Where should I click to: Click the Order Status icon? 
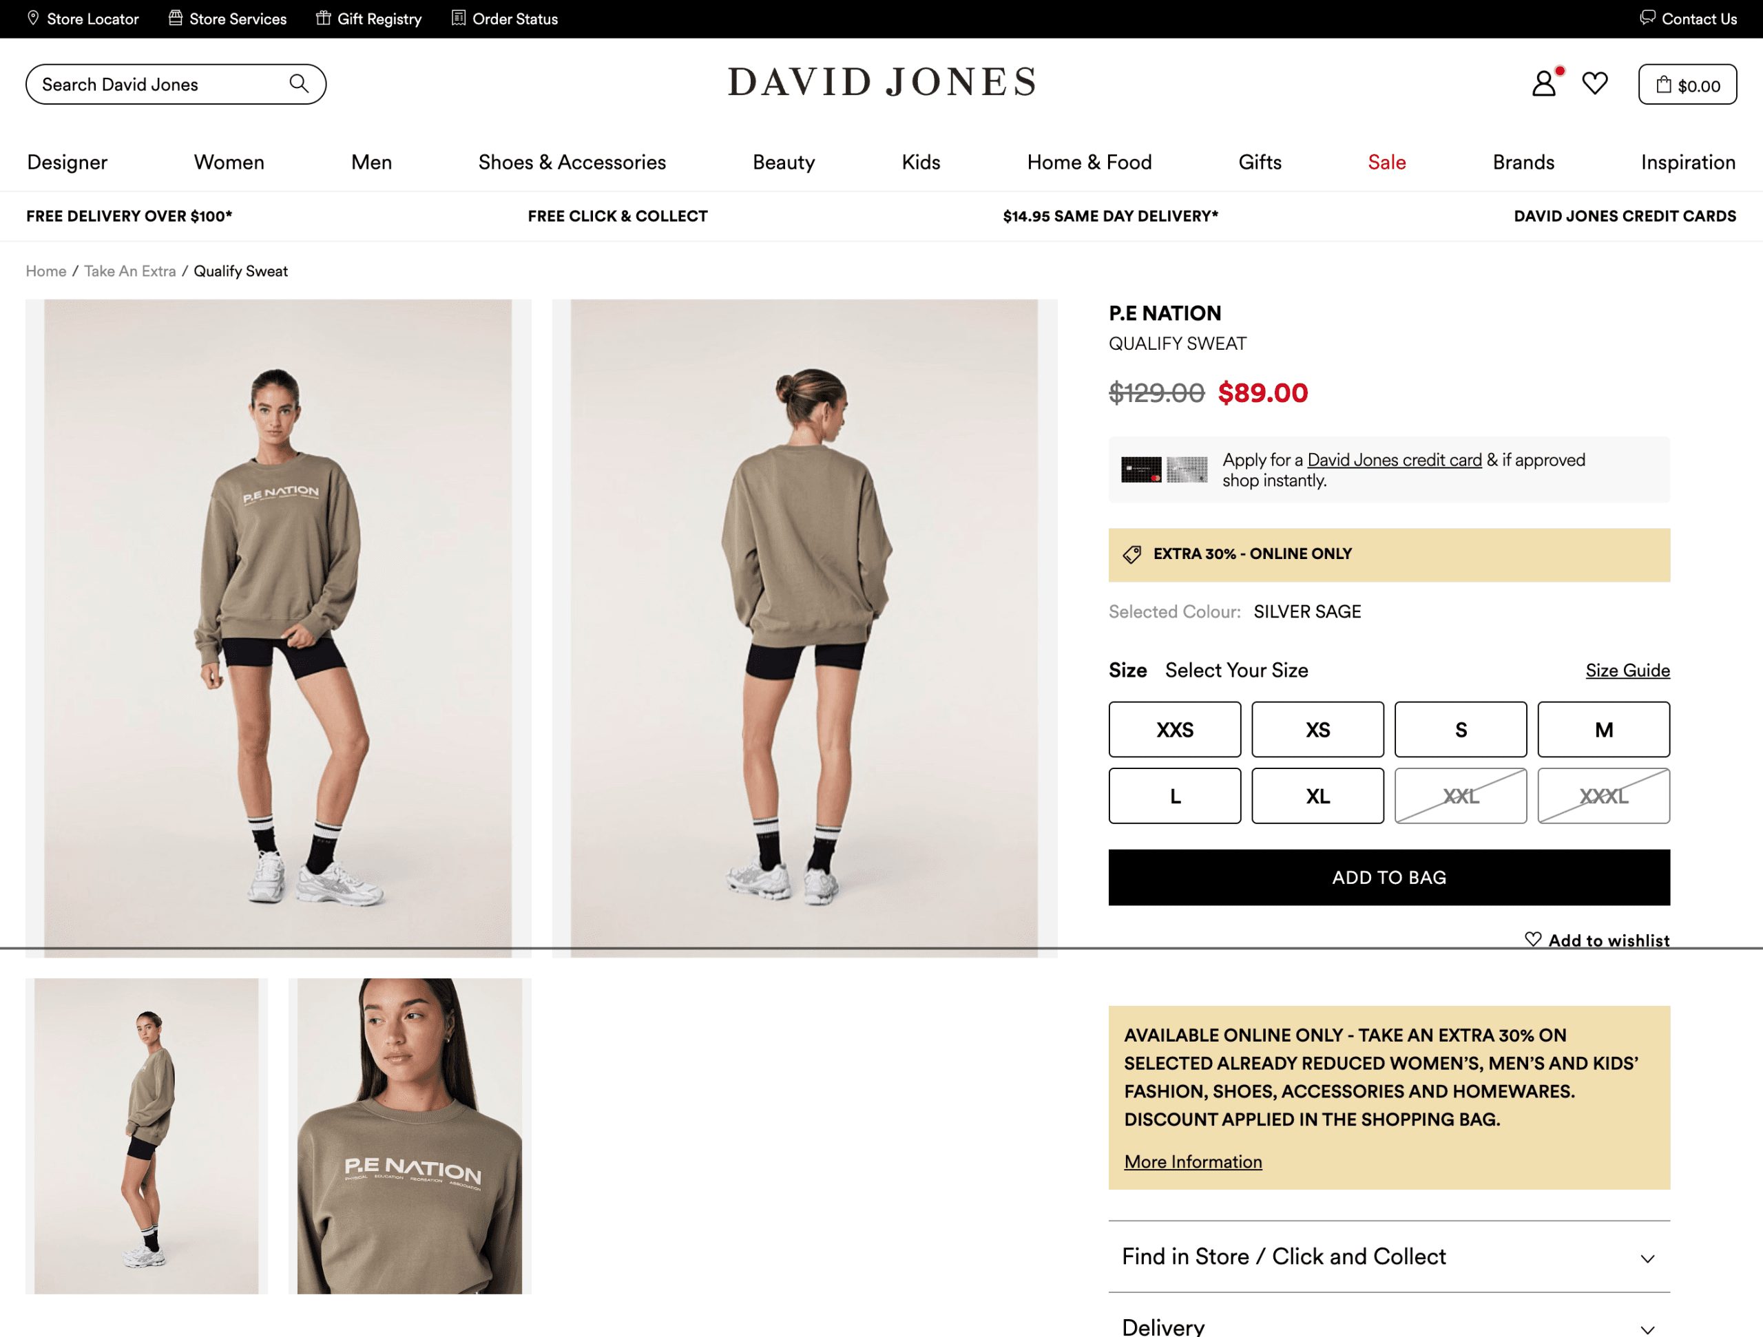click(x=458, y=17)
